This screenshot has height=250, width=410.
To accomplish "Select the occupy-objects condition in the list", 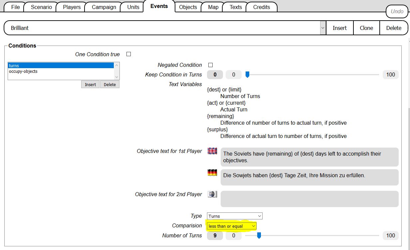I will pos(61,71).
